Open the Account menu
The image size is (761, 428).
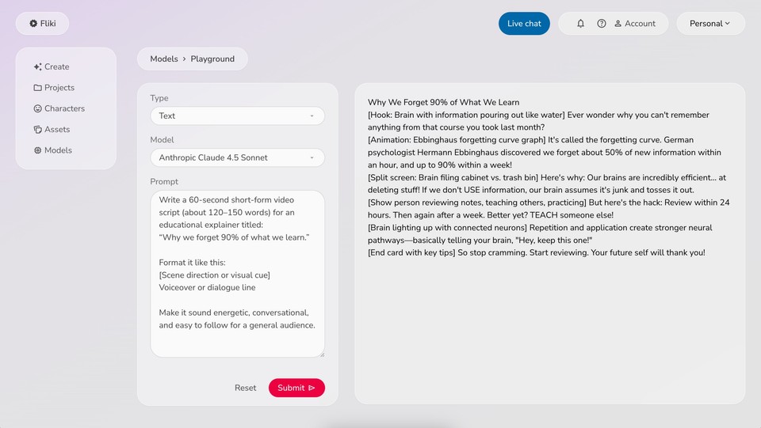tap(635, 24)
